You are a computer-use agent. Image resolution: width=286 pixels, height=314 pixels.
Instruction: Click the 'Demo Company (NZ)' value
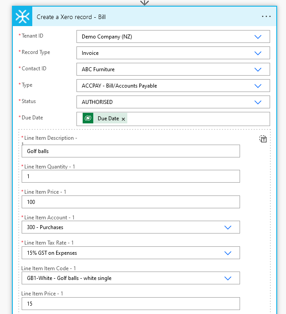pos(107,37)
